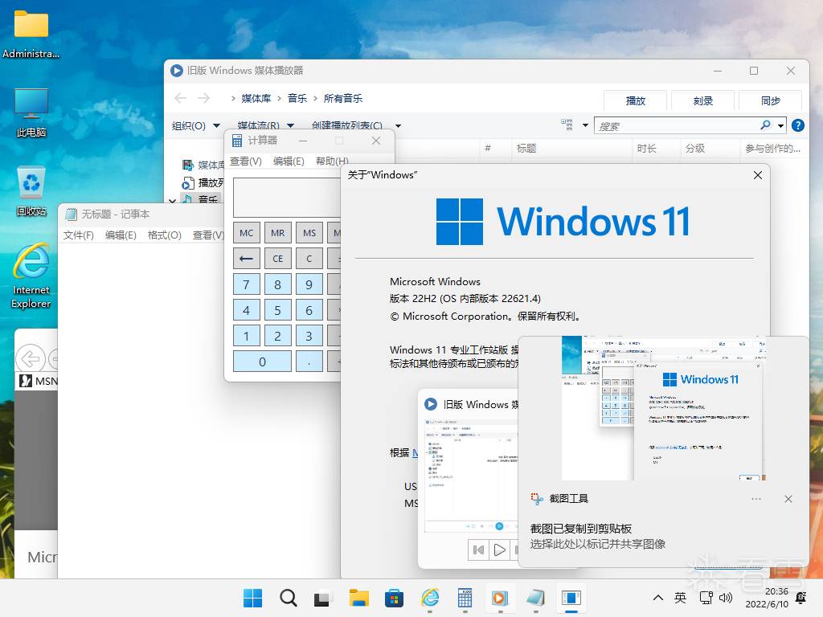Open the volume tray icon
Viewport: 823px width, 617px height.
pyautogui.click(x=726, y=598)
